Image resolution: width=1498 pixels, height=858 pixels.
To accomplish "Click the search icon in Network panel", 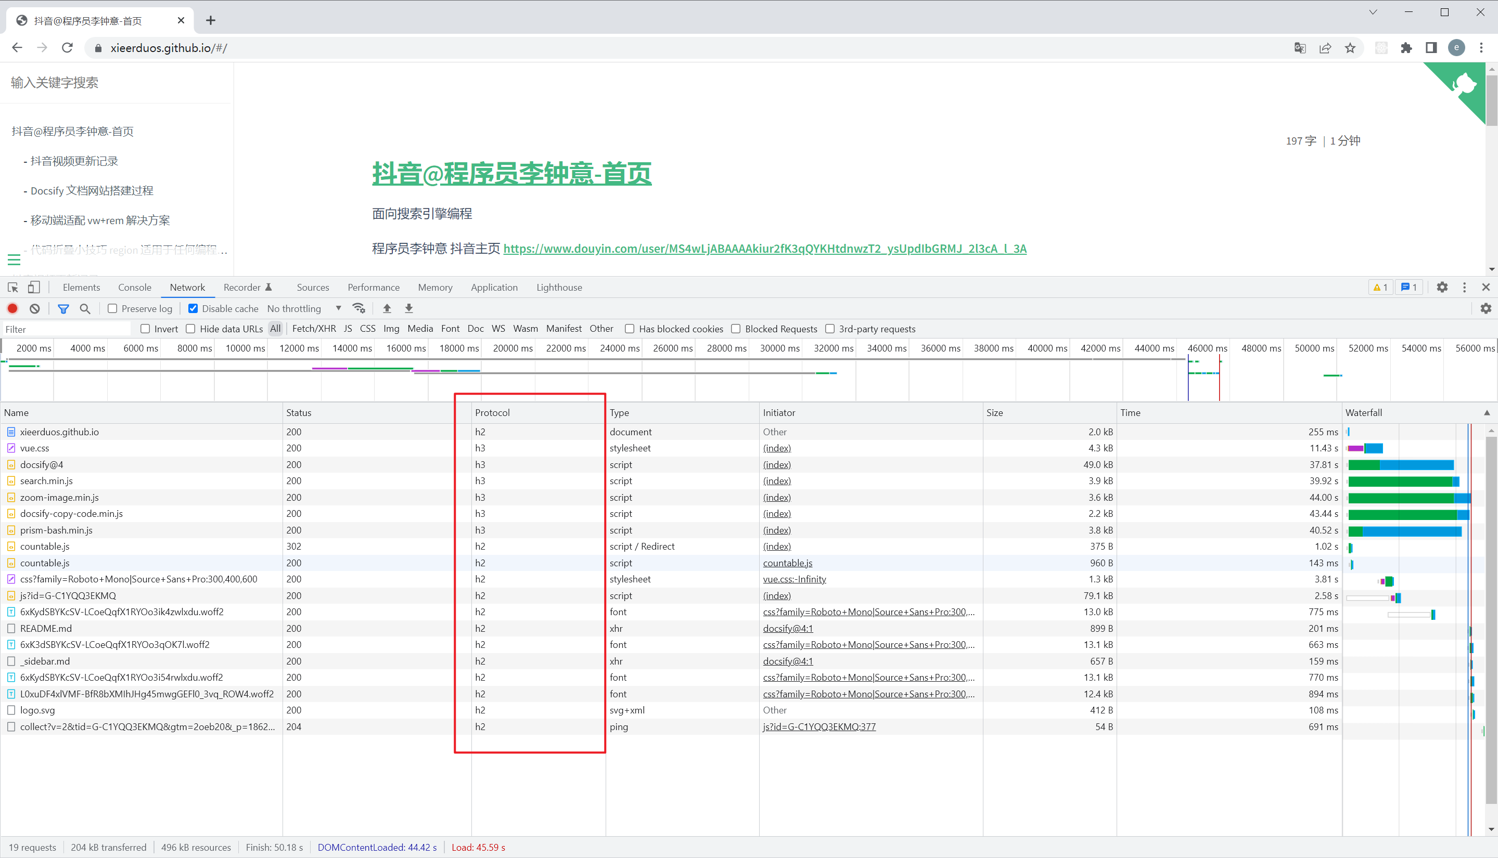I will pyautogui.click(x=85, y=308).
